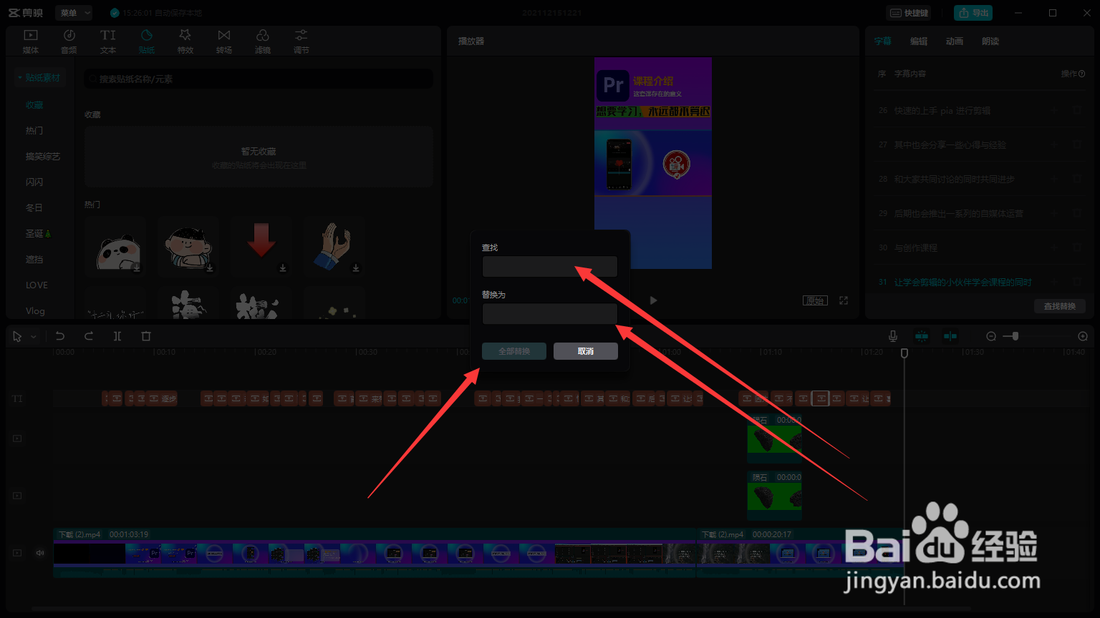1100x618 pixels.
Task: Select the Vlog sticker category
Action: [x=35, y=311]
